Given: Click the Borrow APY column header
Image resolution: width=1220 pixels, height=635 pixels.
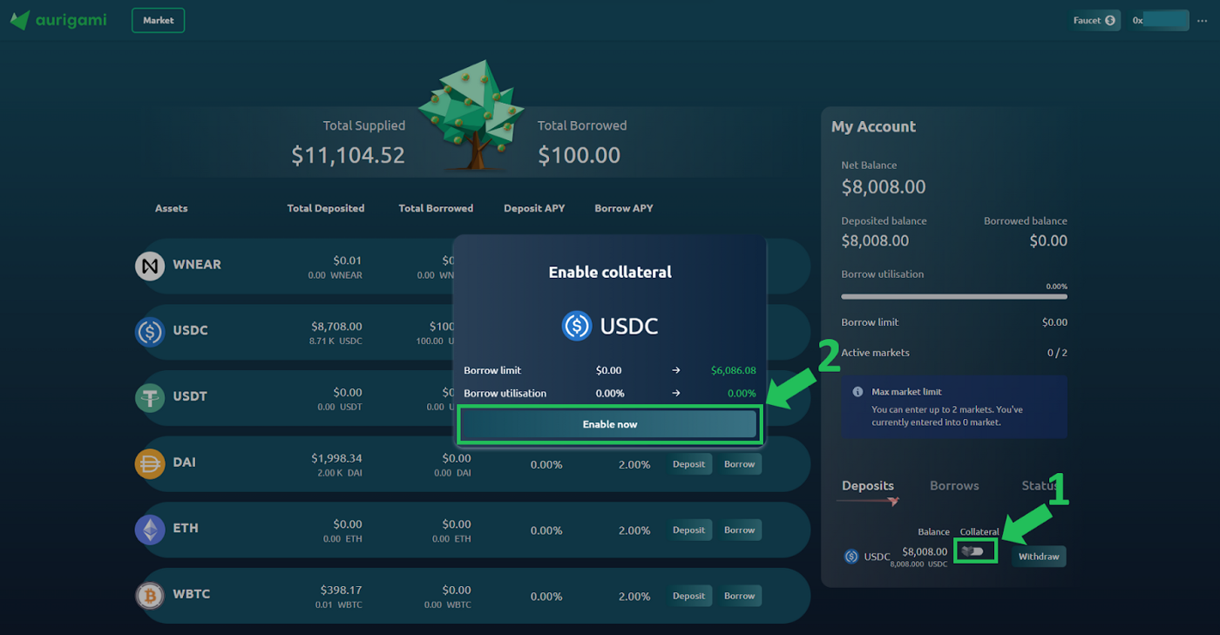Looking at the screenshot, I should click(x=624, y=208).
